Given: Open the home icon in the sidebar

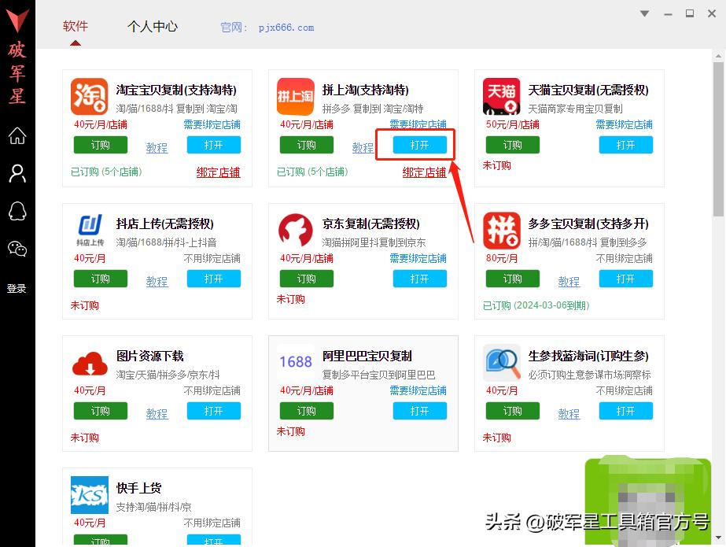Looking at the screenshot, I should (x=17, y=135).
